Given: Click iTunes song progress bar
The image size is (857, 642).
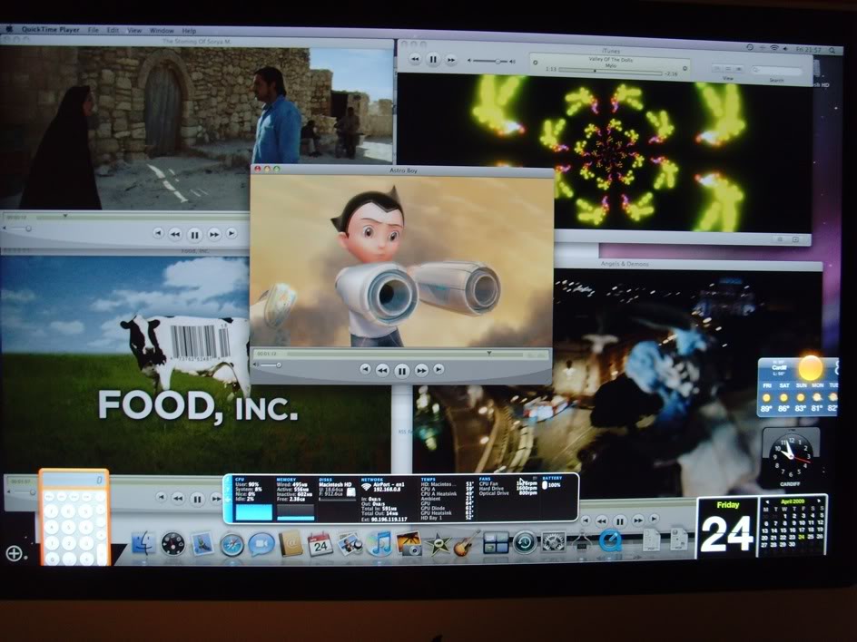Looking at the screenshot, I should tap(610, 71).
